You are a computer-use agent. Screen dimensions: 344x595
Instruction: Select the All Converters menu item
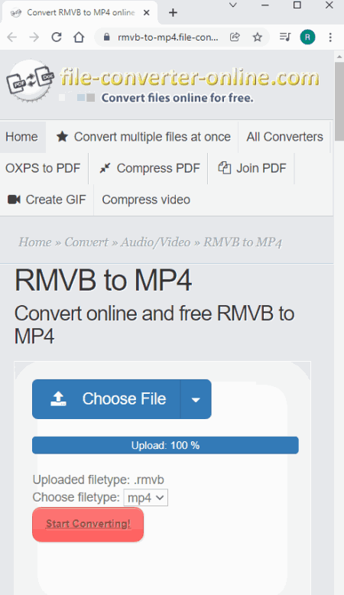(x=285, y=137)
